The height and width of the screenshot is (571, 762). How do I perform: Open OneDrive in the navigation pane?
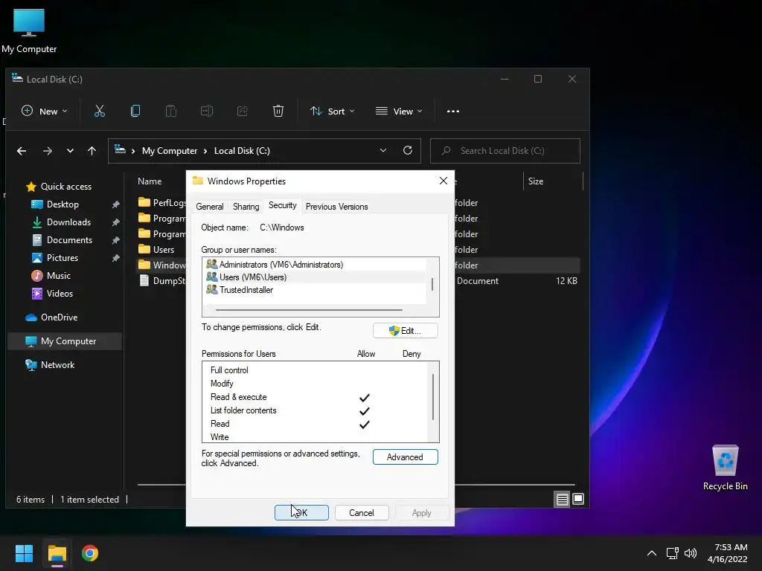59,317
